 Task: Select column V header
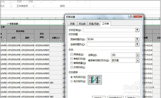coord(13,18)
